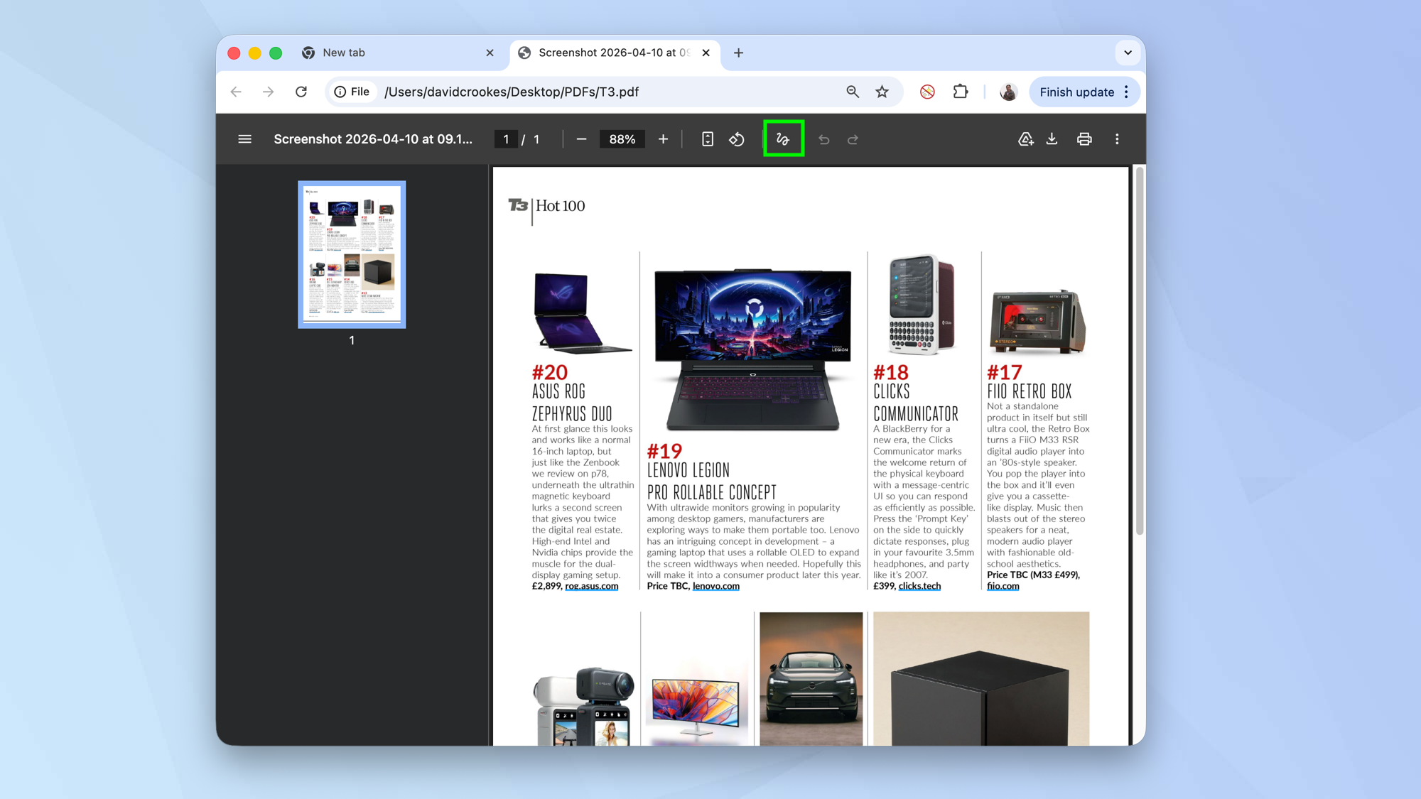Image resolution: width=1421 pixels, height=799 pixels.
Task: Reload the current page
Action: point(301,92)
